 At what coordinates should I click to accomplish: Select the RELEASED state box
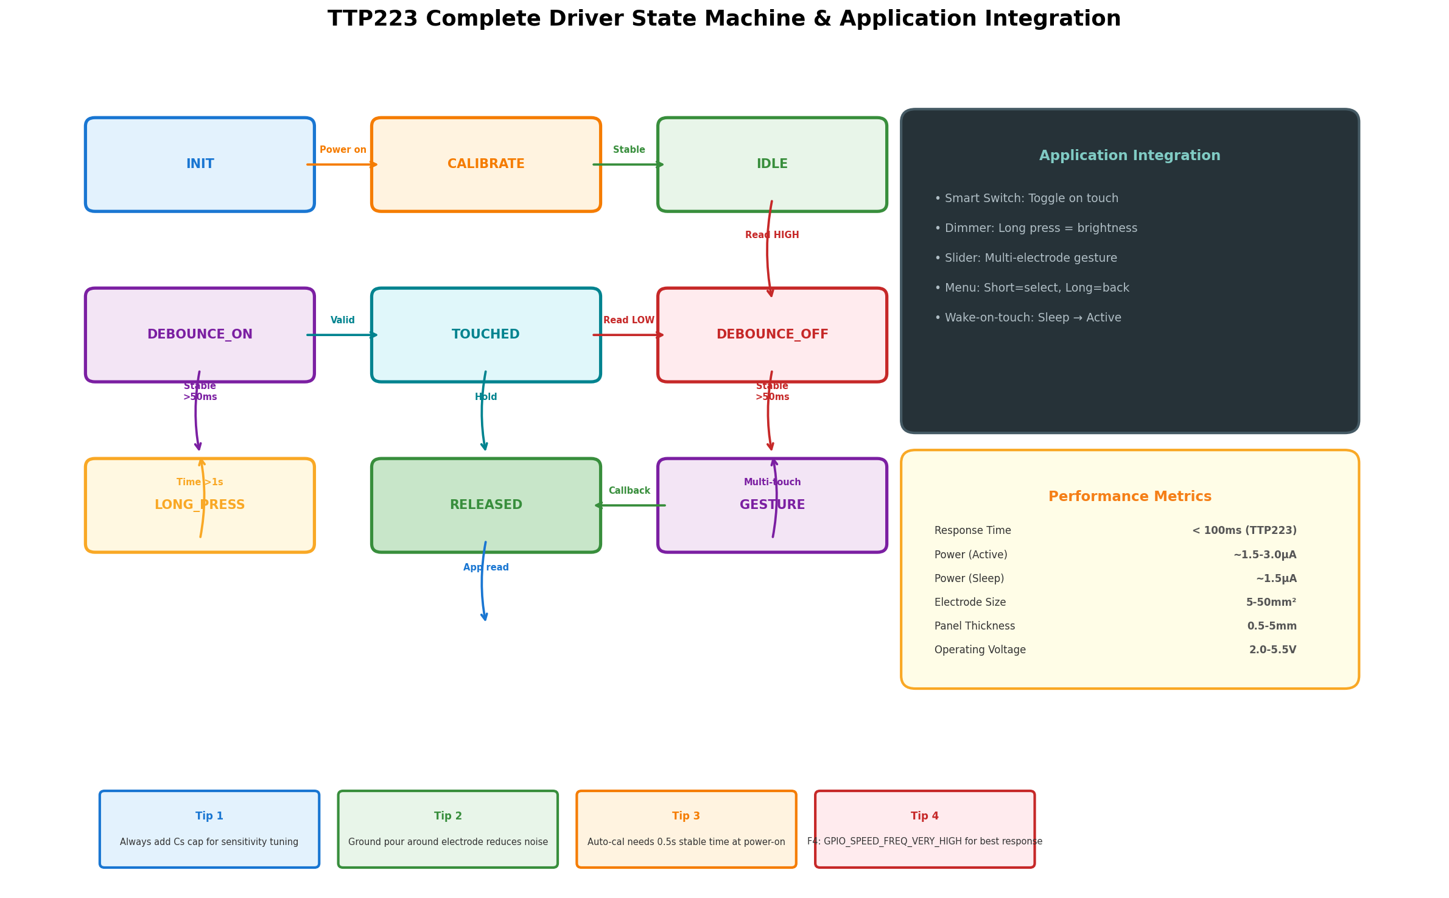coord(486,505)
